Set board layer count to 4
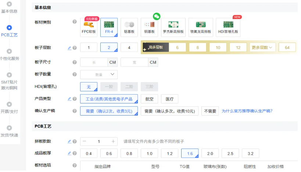 (129, 47)
